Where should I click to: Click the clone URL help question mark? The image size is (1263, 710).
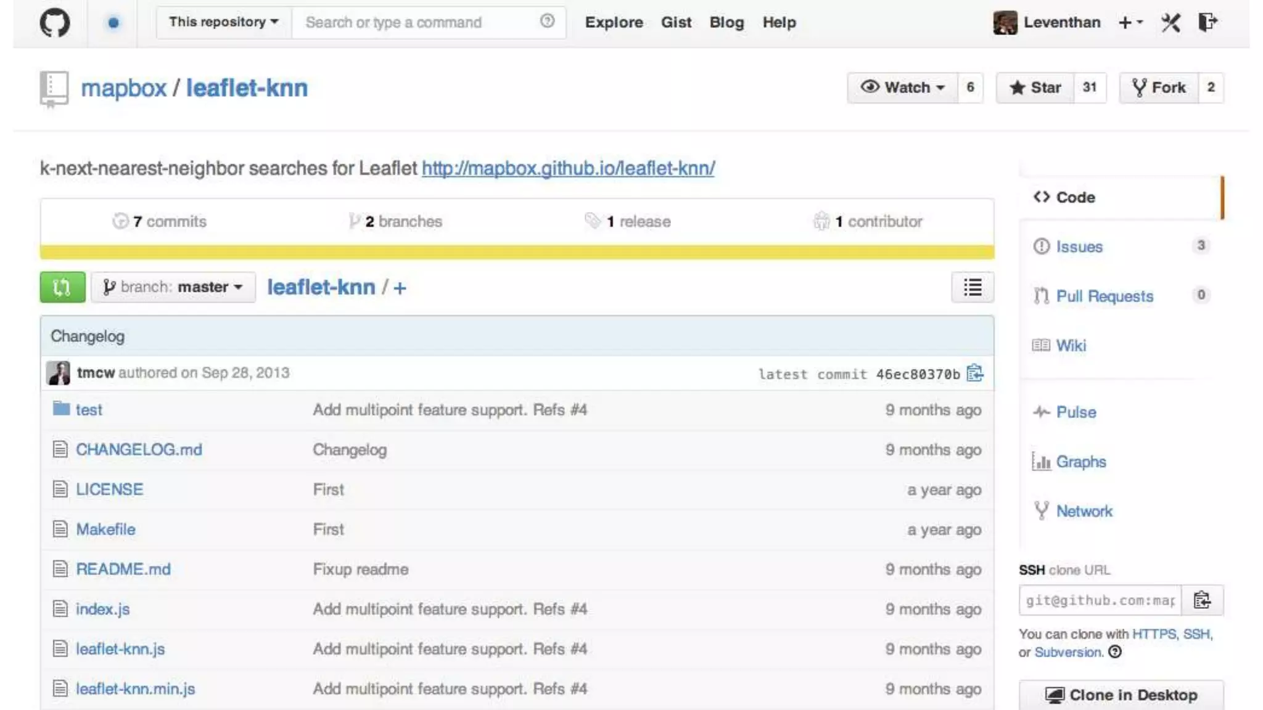pyautogui.click(x=1114, y=652)
